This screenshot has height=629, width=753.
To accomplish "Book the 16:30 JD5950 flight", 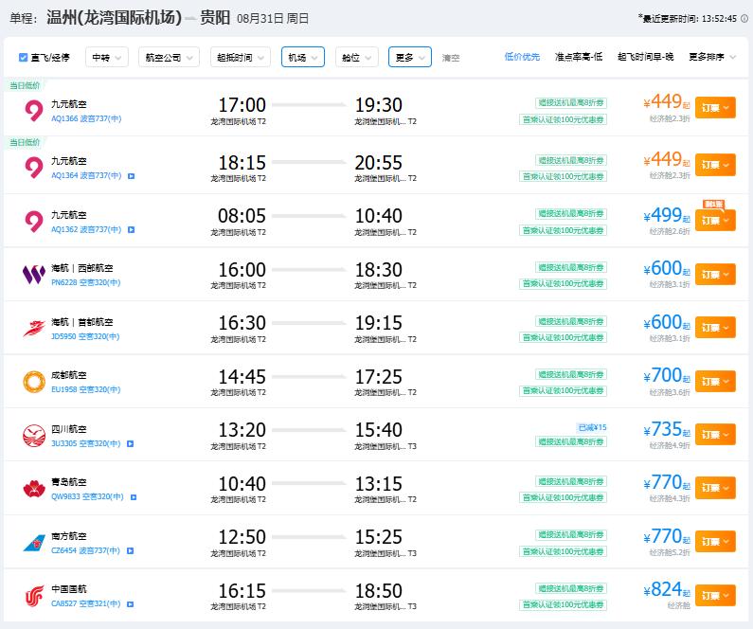I will coord(715,328).
